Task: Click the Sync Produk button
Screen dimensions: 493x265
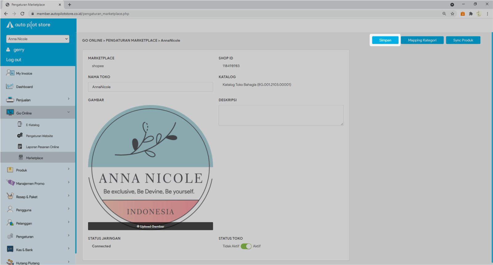Action: click(463, 40)
